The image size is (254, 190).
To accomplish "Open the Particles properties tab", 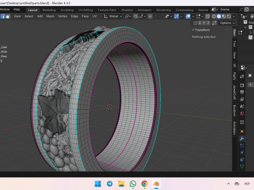I will 242,146.
